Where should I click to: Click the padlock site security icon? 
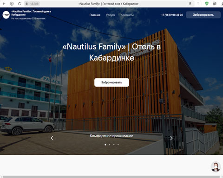26,4
